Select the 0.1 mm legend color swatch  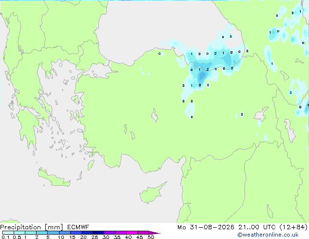pos(8,233)
